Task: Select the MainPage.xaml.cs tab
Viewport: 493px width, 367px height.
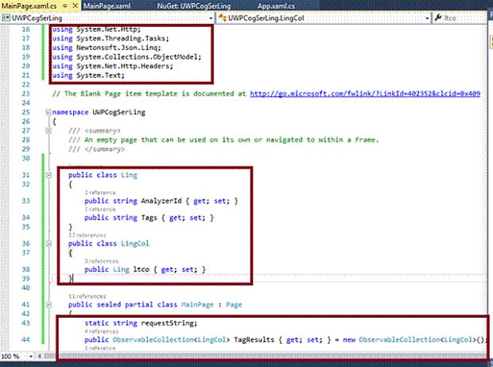Action: [x=29, y=6]
